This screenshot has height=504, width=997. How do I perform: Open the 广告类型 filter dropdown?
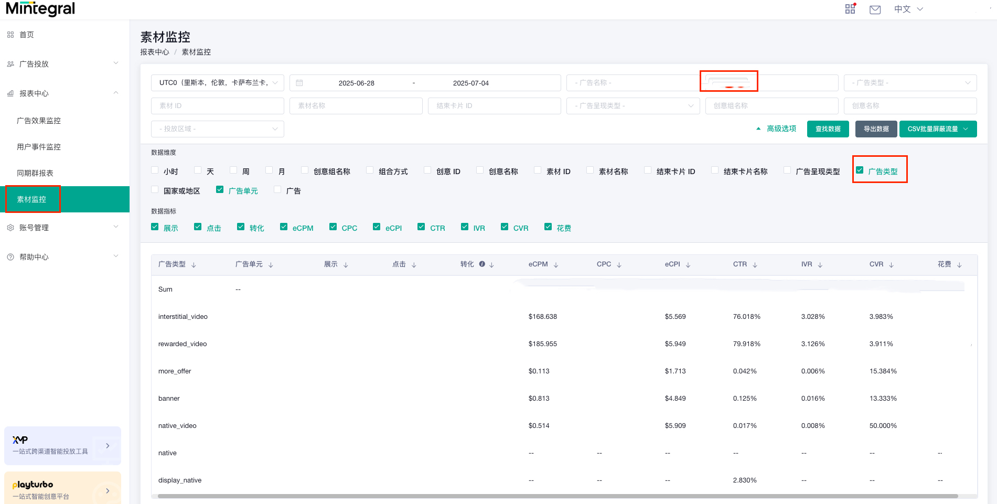click(x=910, y=82)
